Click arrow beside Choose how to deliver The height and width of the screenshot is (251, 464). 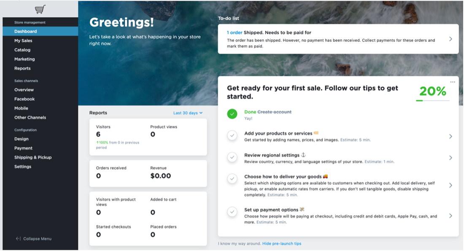[451, 185]
